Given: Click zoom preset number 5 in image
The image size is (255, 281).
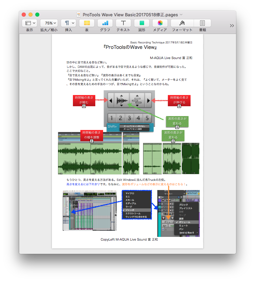Looking at the screenshot, I should pyautogui.click(x=147, y=118).
